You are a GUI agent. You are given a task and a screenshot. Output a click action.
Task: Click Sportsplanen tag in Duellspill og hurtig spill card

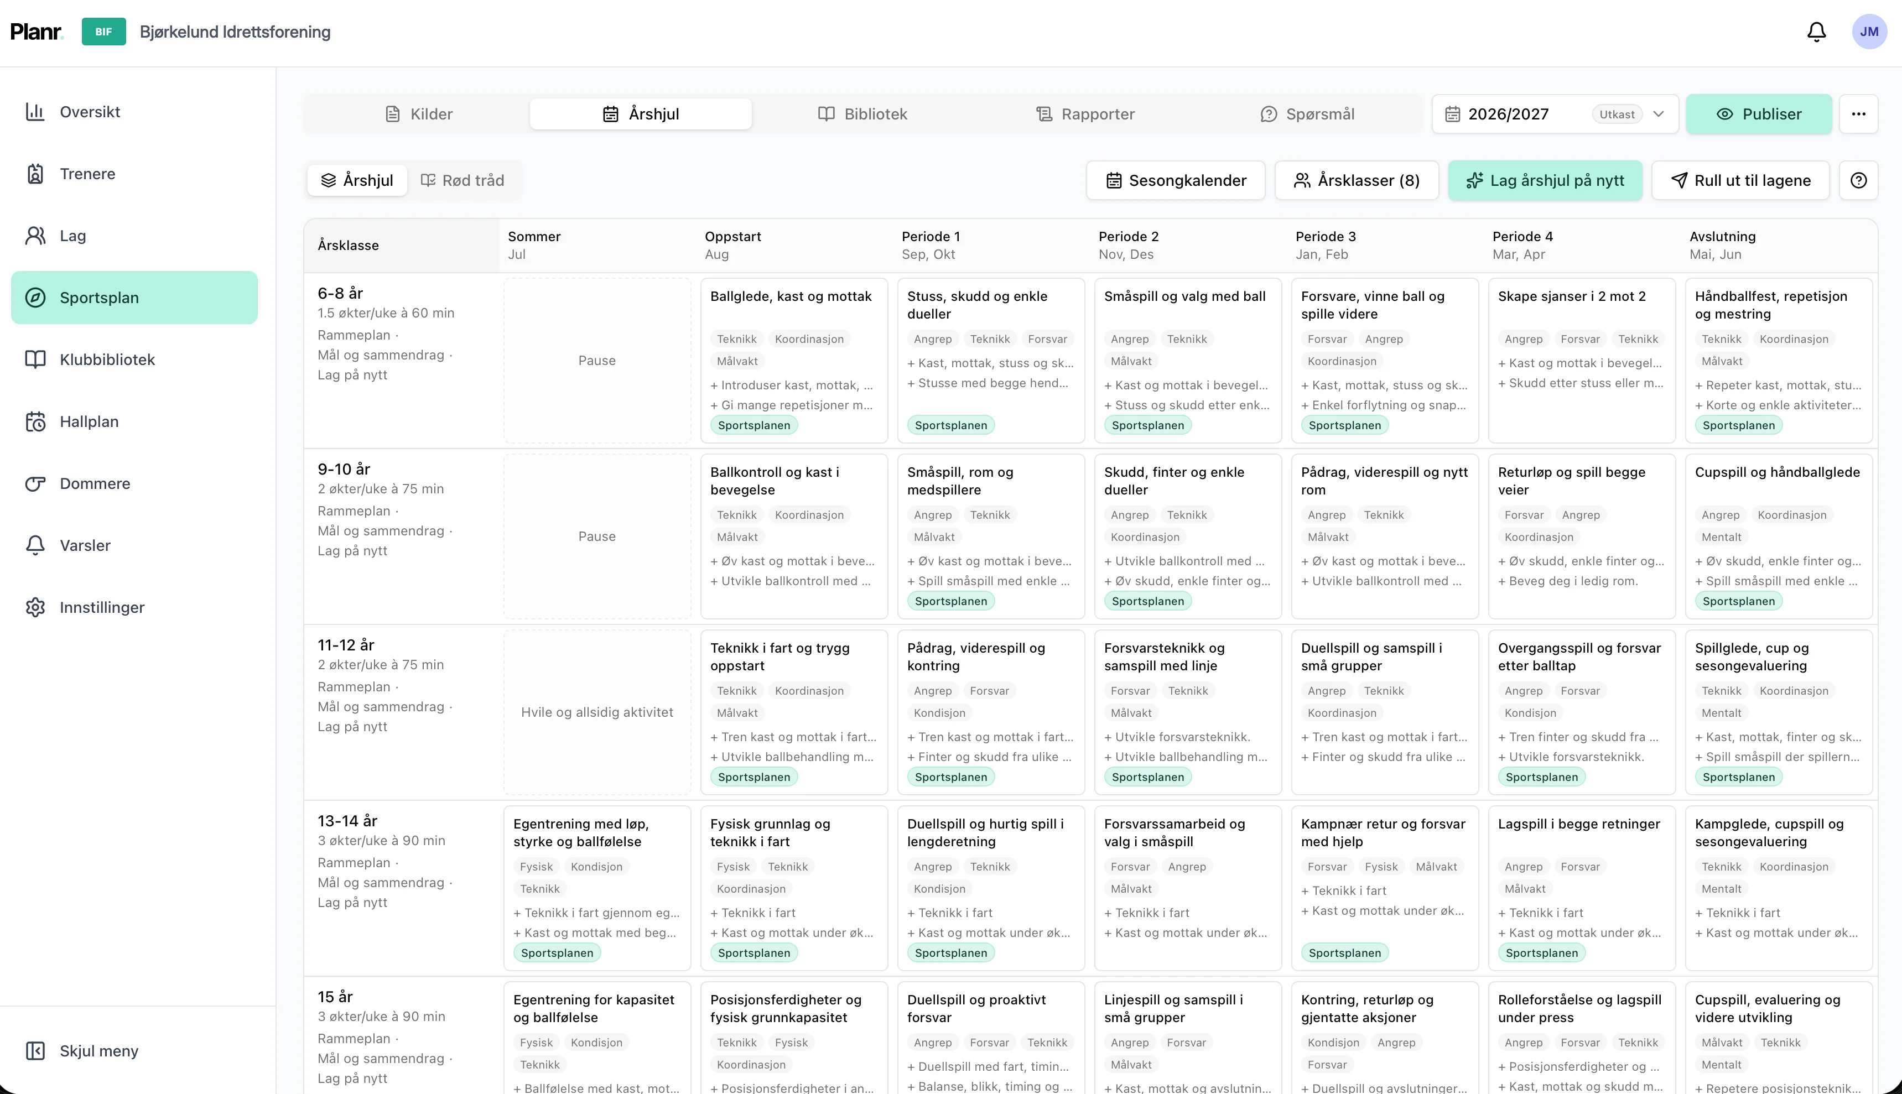point(950,953)
